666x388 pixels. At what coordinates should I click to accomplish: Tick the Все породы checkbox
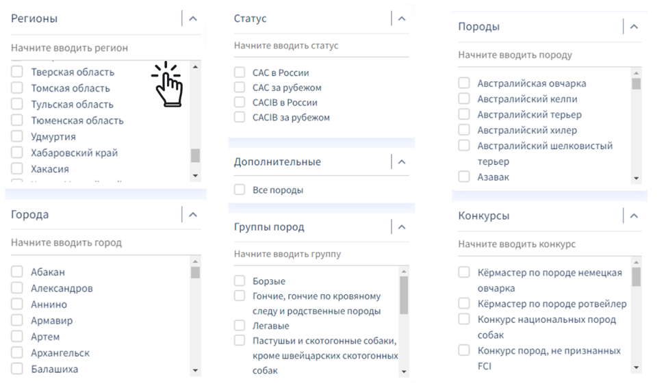coord(240,190)
